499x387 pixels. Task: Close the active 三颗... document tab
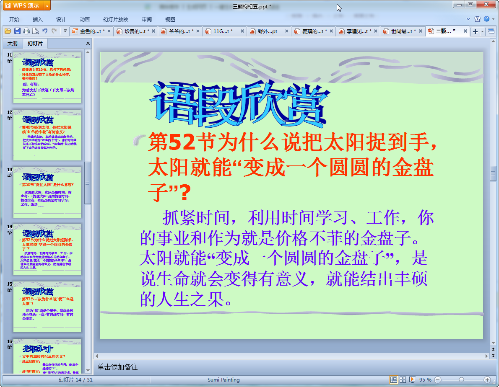[465, 31]
